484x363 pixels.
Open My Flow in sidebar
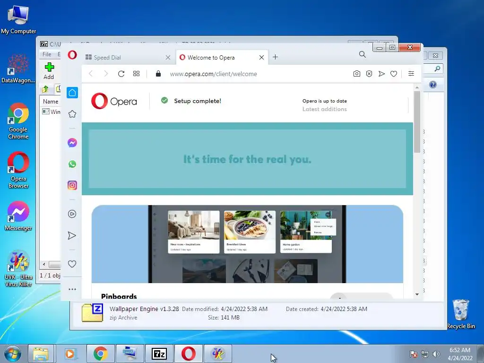point(72,235)
